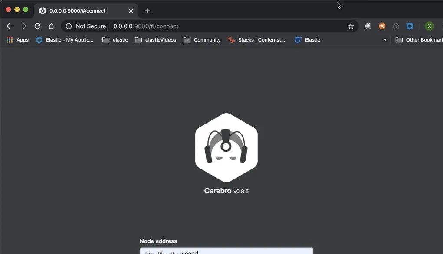Open the Apps grid shortcut
The image size is (443, 254).
click(17, 40)
